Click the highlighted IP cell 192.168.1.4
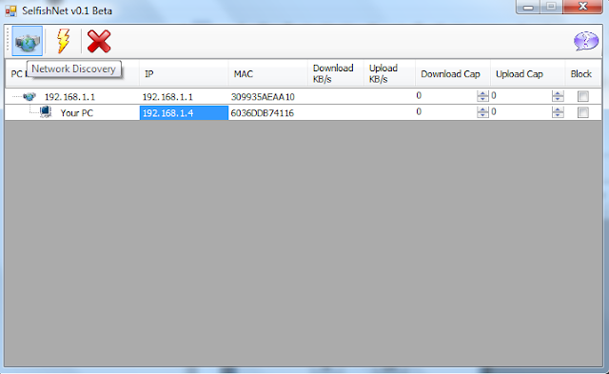Viewport: 609px width, 374px height. (184, 112)
